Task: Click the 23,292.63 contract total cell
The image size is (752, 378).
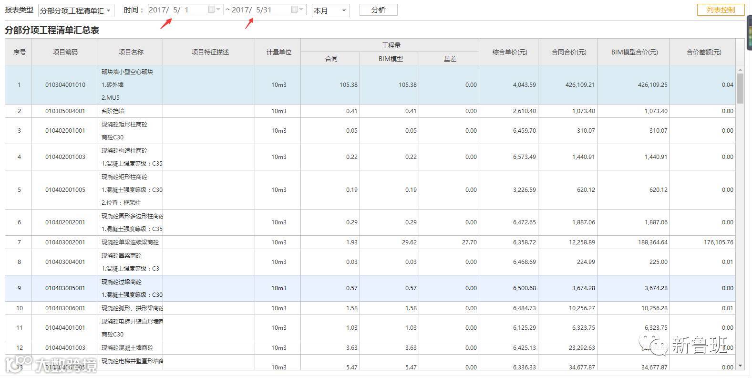Action: (568, 348)
